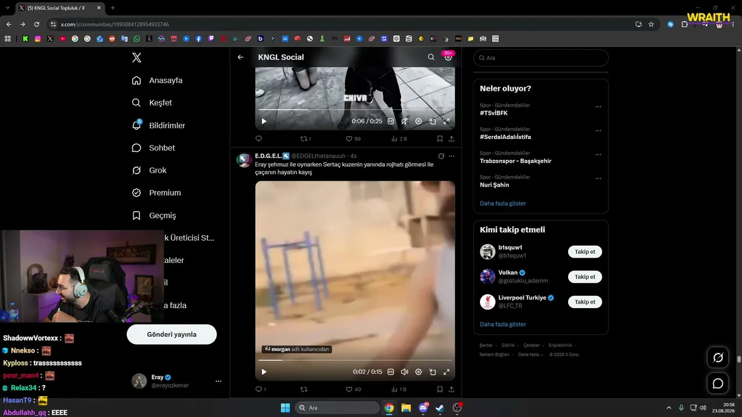Image resolution: width=742 pixels, height=417 pixels.
Task: Repost the post with 40 likes
Action: [x=303, y=390]
